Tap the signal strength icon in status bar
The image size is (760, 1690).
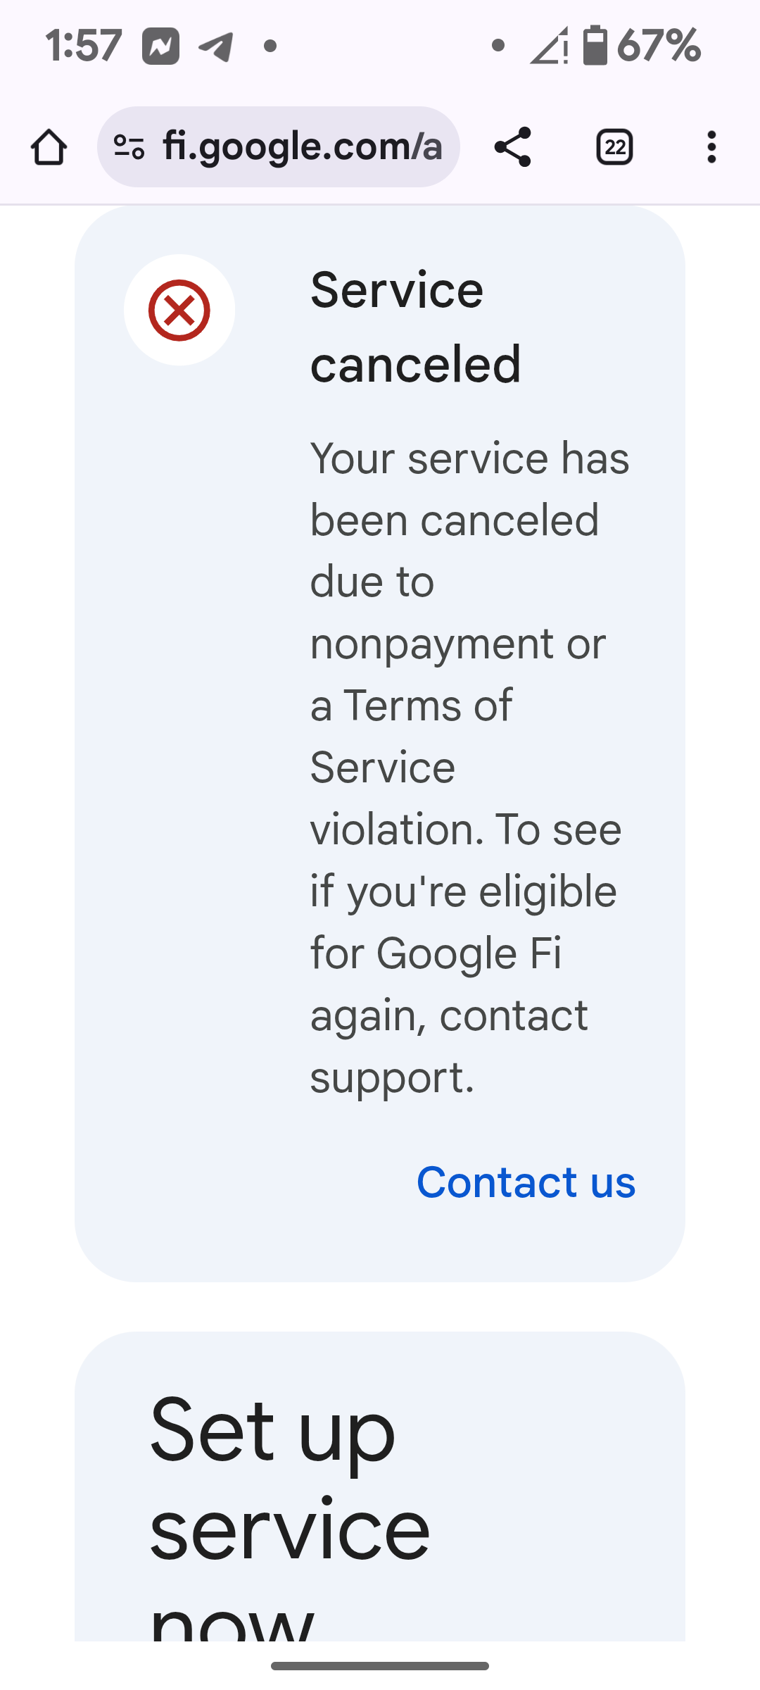pos(549,46)
